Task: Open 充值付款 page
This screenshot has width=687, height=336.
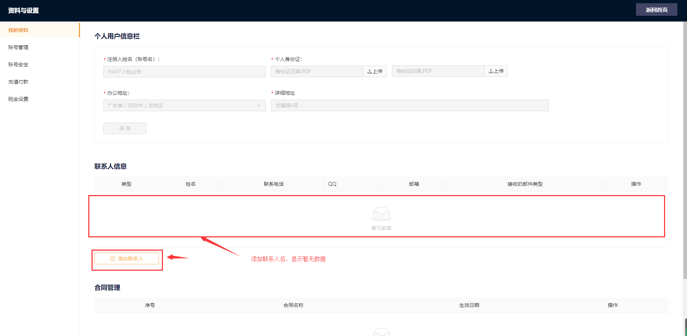Action: click(18, 82)
